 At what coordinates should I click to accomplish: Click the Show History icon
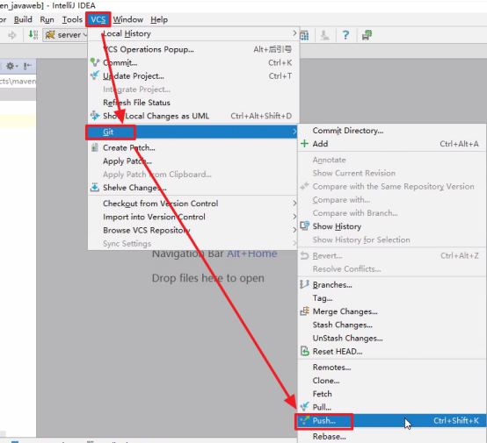[305, 226]
